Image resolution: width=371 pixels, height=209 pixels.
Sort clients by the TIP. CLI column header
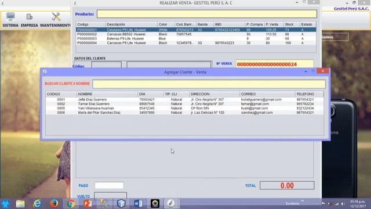[x=176, y=94]
